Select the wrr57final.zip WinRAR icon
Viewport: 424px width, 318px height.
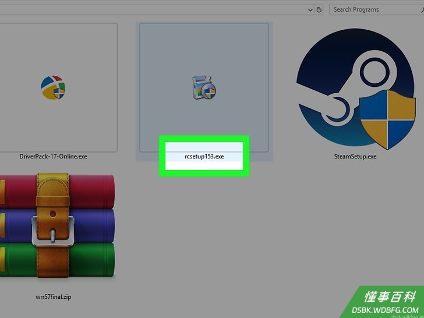[57, 225]
